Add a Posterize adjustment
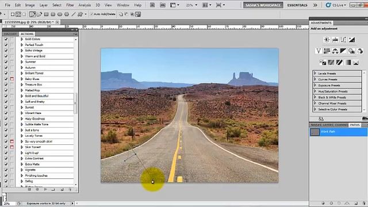 331,63
